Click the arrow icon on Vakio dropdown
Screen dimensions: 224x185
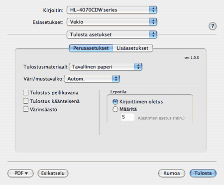click(153, 22)
